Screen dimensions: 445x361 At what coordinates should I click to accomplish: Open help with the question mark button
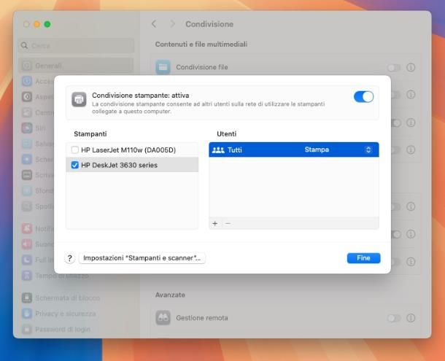(70, 258)
